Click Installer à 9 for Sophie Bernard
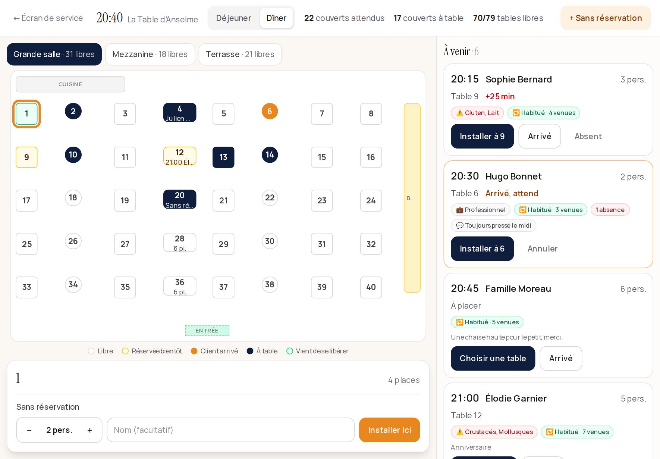 (482, 136)
